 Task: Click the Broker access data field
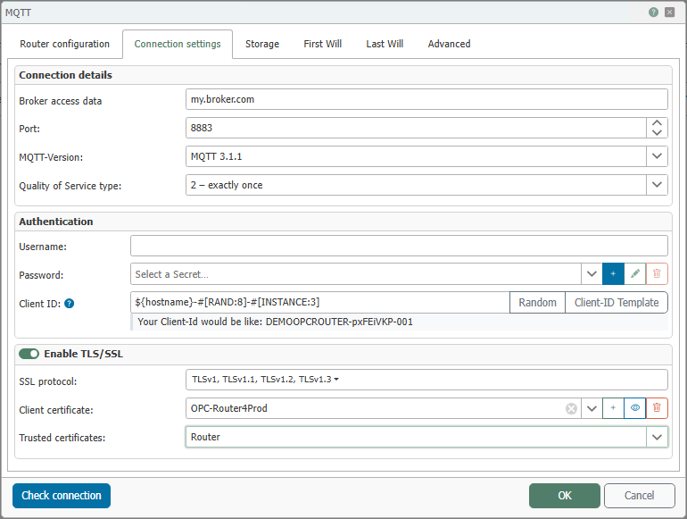(426, 99)
